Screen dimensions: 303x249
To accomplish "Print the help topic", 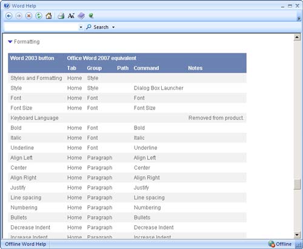I will click(61, 16).
